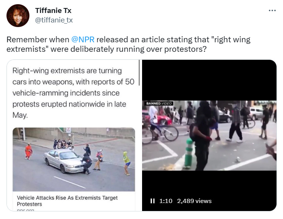Open Vehicle Attacks Rise article headline
The width and height of the screenshot is (283, 219).
[x=67, y=201]
